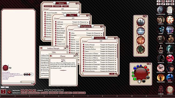The height and width of the screenshot is (98, 175).
Task: Select Moderate difficulty
Action: coord(44,93)
